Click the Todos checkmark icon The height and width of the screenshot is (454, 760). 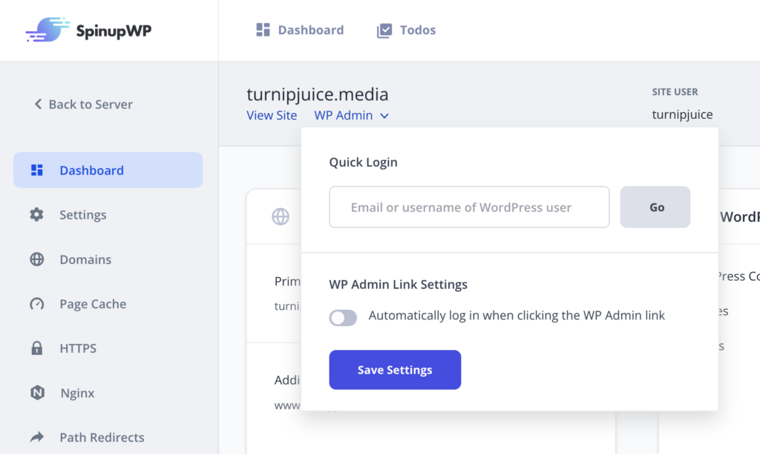pyautogui.click(x=384, y=29)
